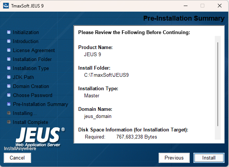Click the License Agreement bullet icon
This screenshot has height=167, width=229.
tap(9, 50)
